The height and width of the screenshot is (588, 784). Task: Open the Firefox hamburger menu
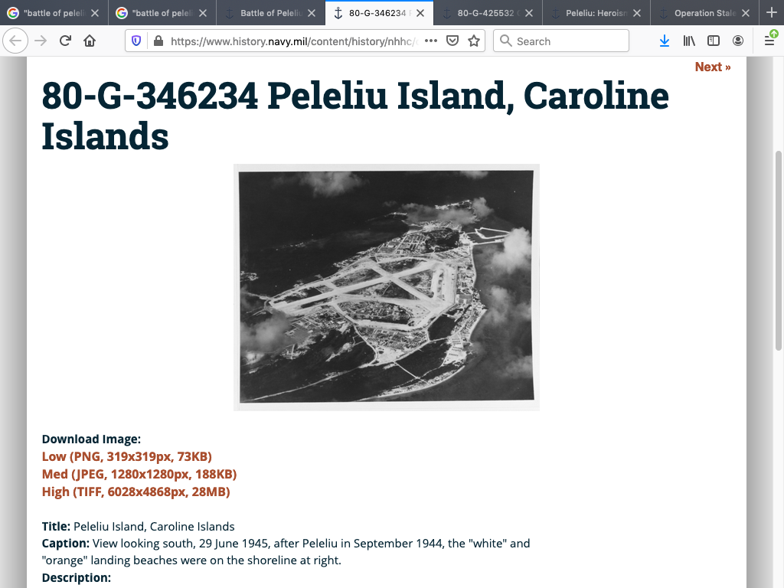point(769,41)
